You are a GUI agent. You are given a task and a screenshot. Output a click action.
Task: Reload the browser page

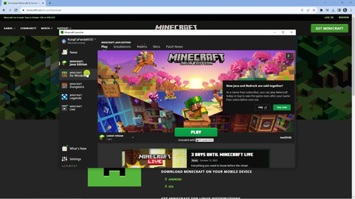pyautogui.click(x=16, y=10)
